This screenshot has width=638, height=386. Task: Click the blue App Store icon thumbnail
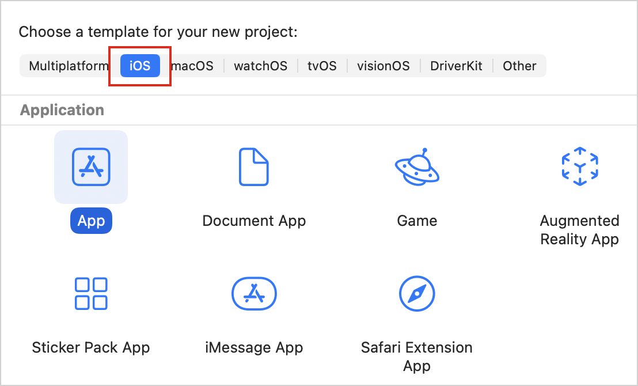91,167
